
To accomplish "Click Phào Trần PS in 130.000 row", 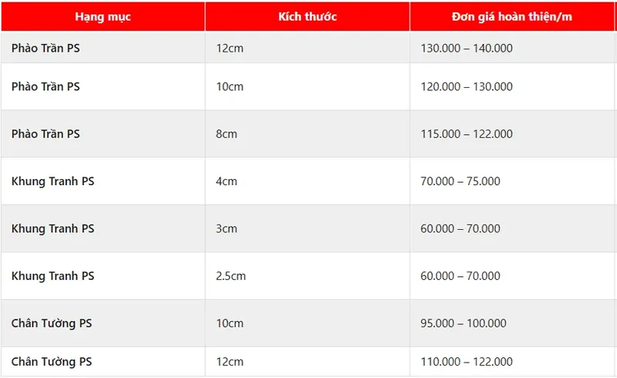I will tap(46, 48).
